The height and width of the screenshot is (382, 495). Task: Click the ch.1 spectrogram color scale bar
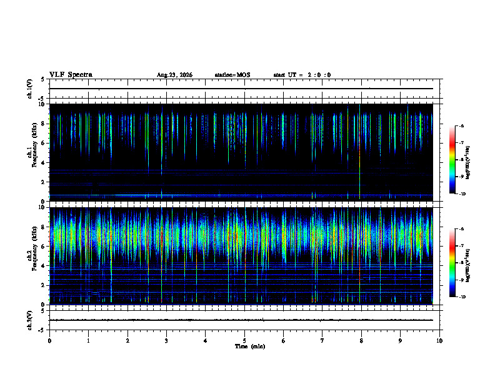coord(452,160)
